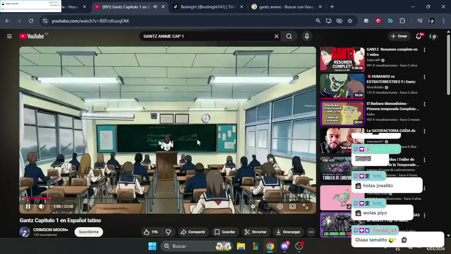Open the YouTube hamburger guide menu
This screenshot has height=254, width=451.
(10, 36)
